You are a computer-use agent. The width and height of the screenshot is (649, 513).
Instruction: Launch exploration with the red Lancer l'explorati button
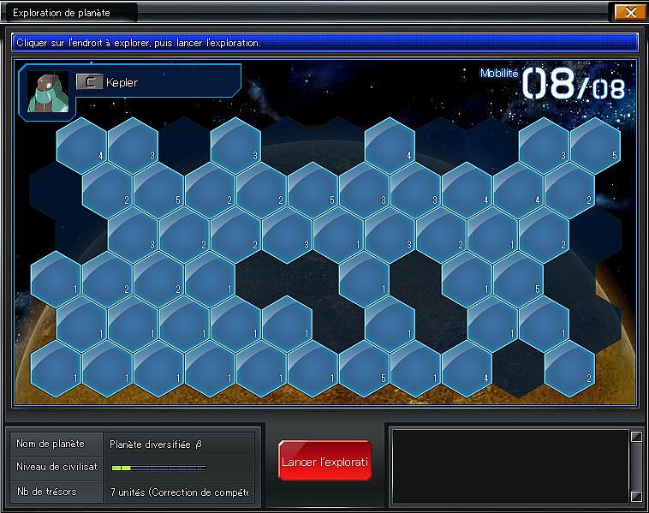(324, 461)
